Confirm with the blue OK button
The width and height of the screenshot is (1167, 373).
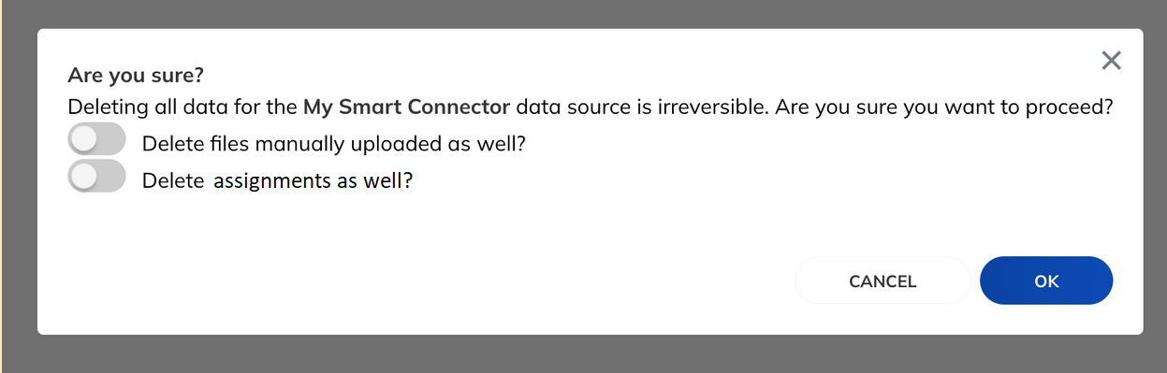coord(1046,280)
